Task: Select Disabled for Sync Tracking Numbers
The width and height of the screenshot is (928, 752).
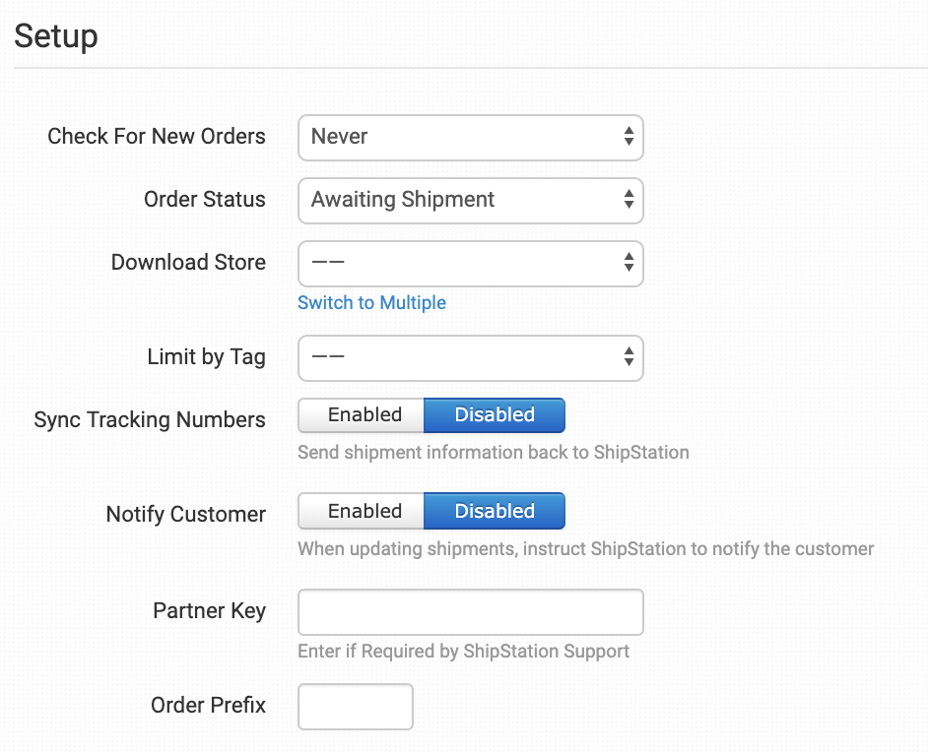Action: coord(495,415)
